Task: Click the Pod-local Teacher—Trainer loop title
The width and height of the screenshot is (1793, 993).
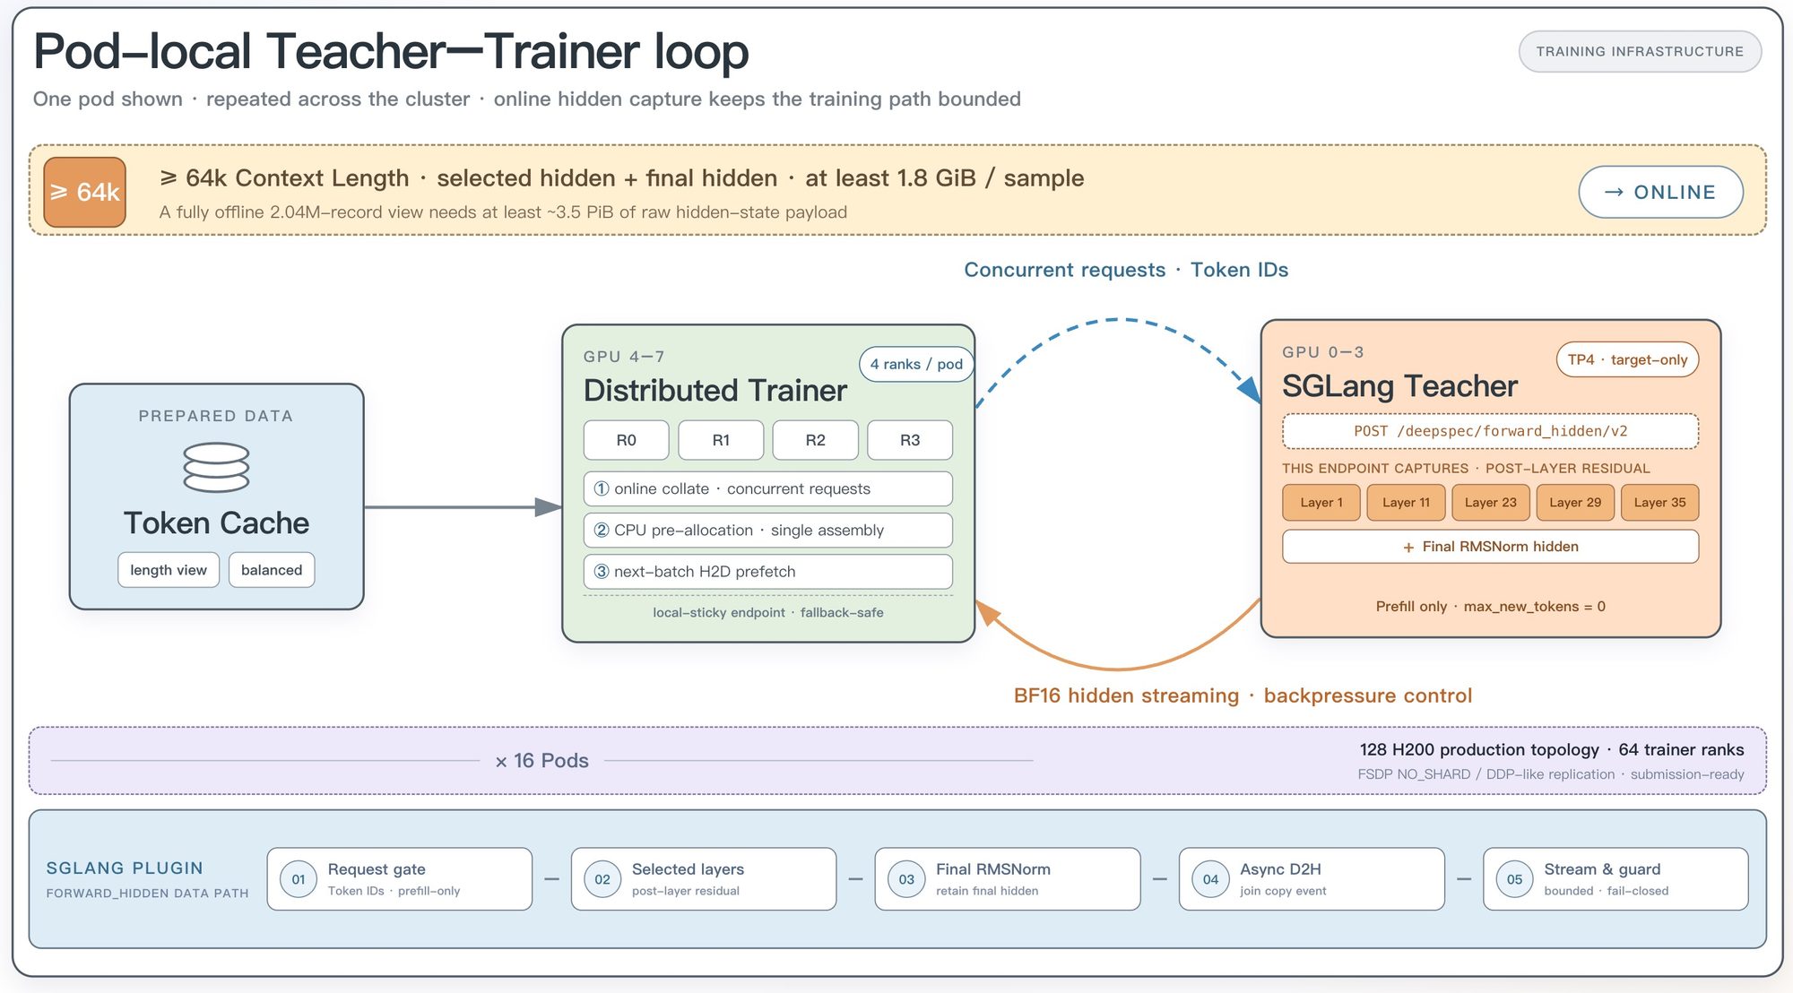Action: point(391,51)
